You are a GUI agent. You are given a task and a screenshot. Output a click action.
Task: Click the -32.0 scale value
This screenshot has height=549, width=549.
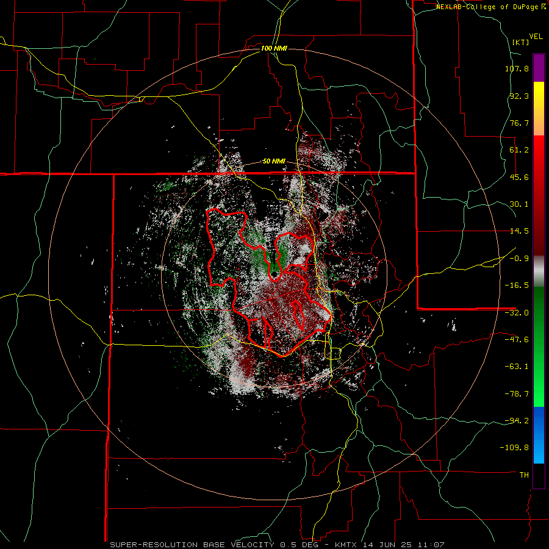click(x=517, y=313)
